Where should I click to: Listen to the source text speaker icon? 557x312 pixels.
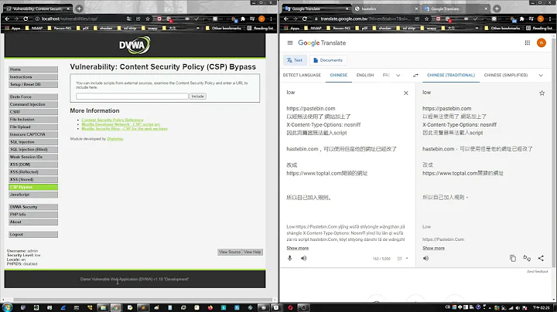pyautogui.click(x=304, y=258)
